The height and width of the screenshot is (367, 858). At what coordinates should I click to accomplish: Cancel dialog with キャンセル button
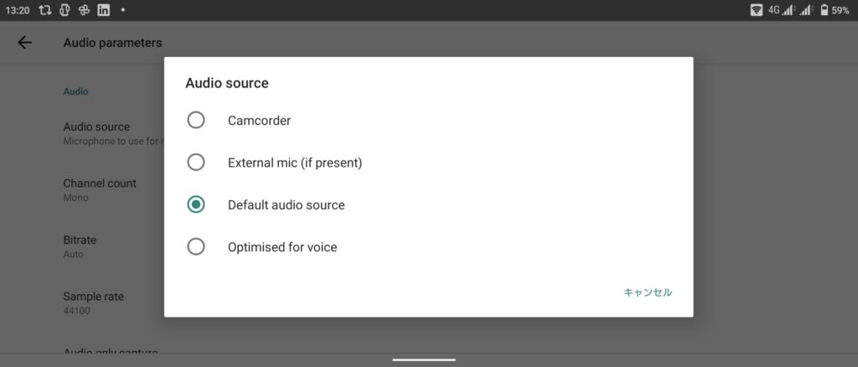648,292
